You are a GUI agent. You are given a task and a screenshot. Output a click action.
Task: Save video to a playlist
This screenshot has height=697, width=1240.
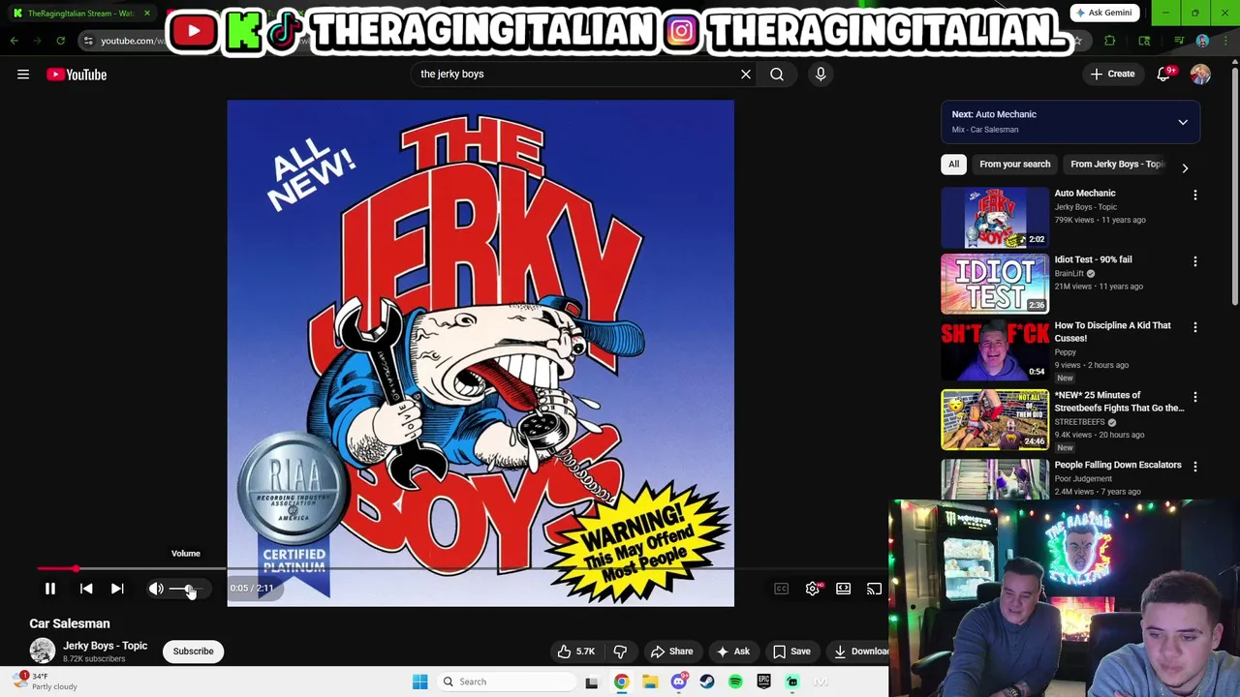click(x=790, y=652)
